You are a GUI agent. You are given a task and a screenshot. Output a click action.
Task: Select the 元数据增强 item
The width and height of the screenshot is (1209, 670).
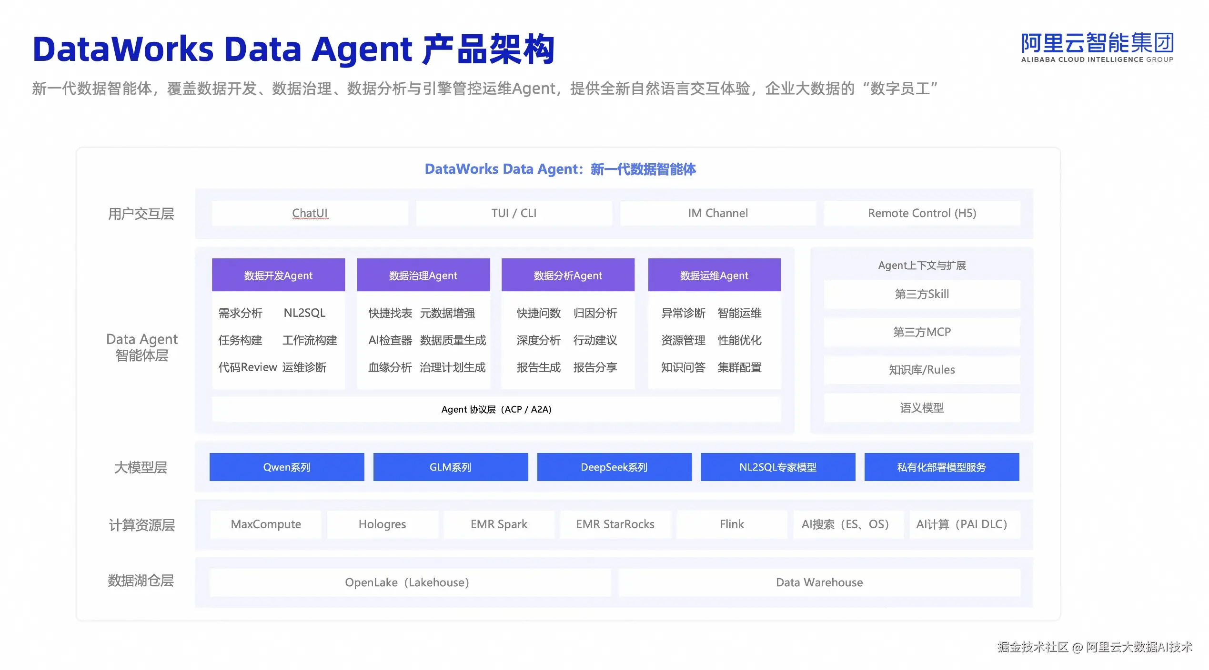coord(447,313)
